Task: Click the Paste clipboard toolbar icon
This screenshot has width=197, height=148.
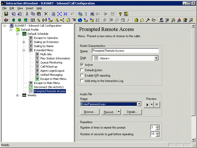Action: click(39, 14)
